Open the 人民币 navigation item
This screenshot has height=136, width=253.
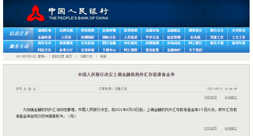[66, 37]
